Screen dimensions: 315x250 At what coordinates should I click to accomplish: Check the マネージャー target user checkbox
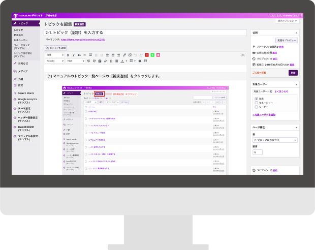(x=257, y=103)
